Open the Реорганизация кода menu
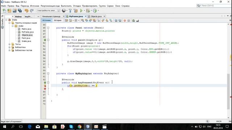The image size is (232, 130). click(x=50, y=6)
